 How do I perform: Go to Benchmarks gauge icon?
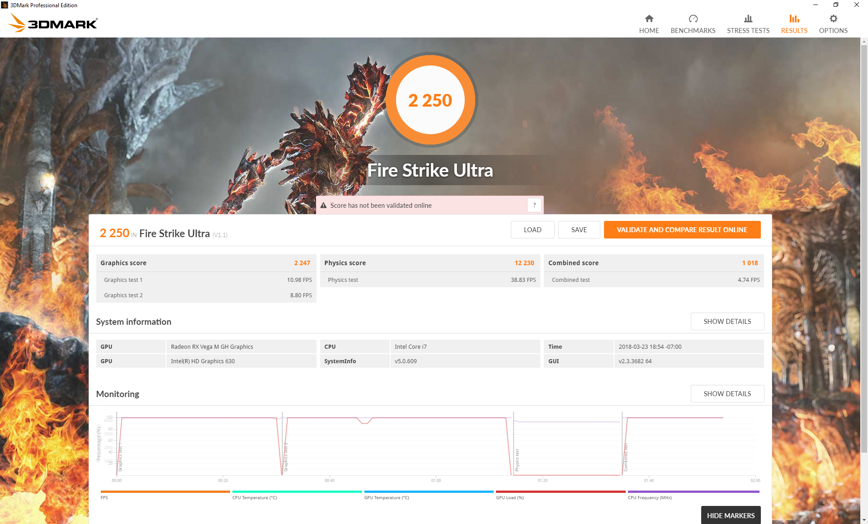[x=693, y=19]
